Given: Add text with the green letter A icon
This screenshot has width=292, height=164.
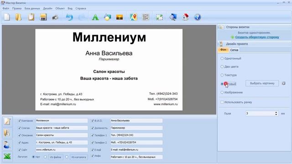Looking at the screenshot, I should [x=95, y=17].
